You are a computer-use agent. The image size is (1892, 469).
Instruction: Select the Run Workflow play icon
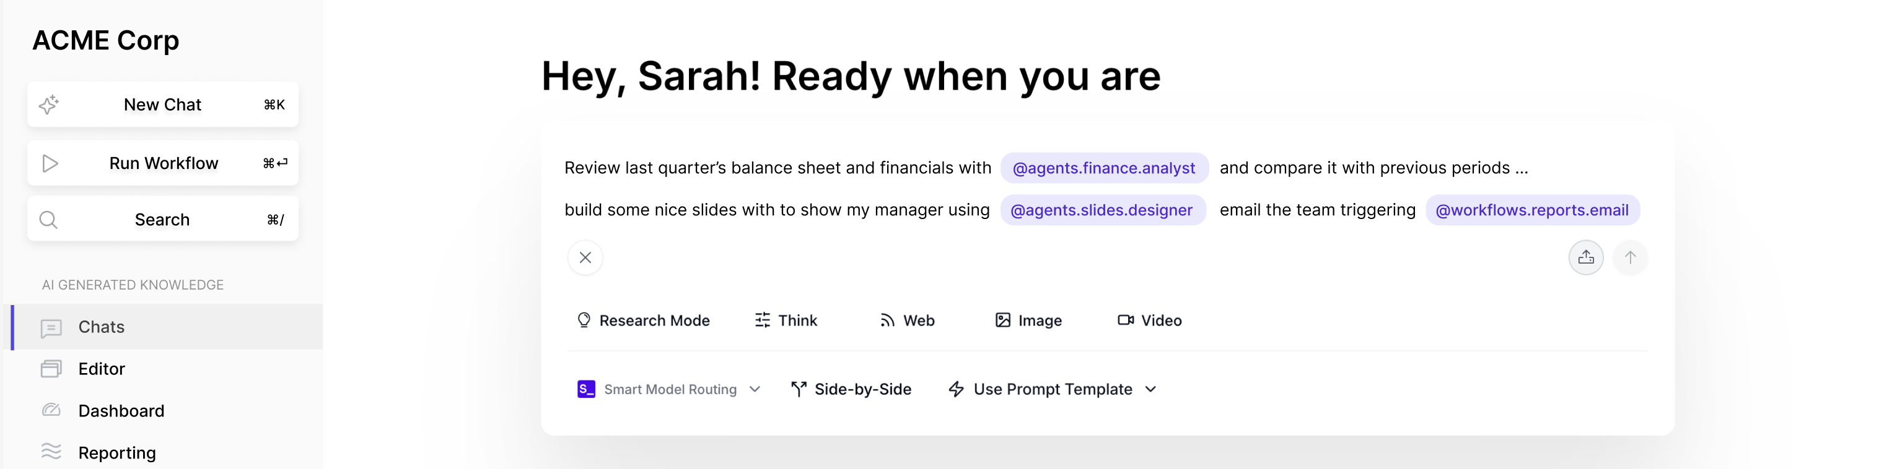click(x=50, y=163)
